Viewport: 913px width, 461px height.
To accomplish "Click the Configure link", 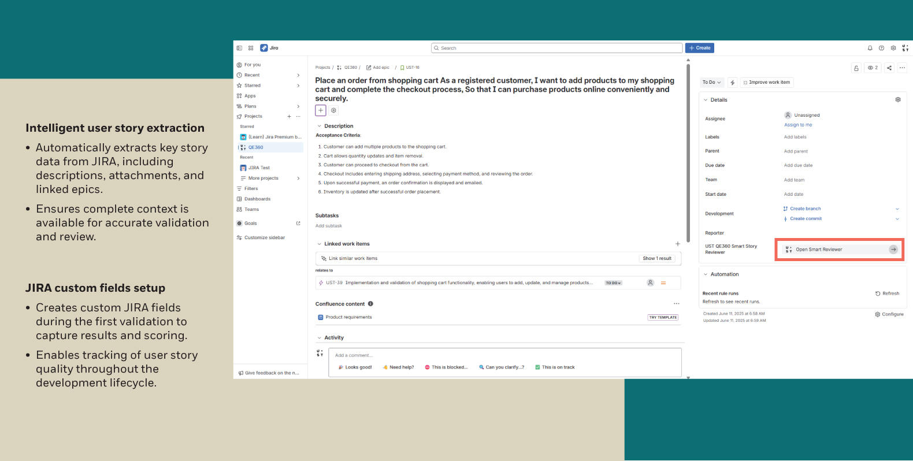I will [x=889, y=314].
